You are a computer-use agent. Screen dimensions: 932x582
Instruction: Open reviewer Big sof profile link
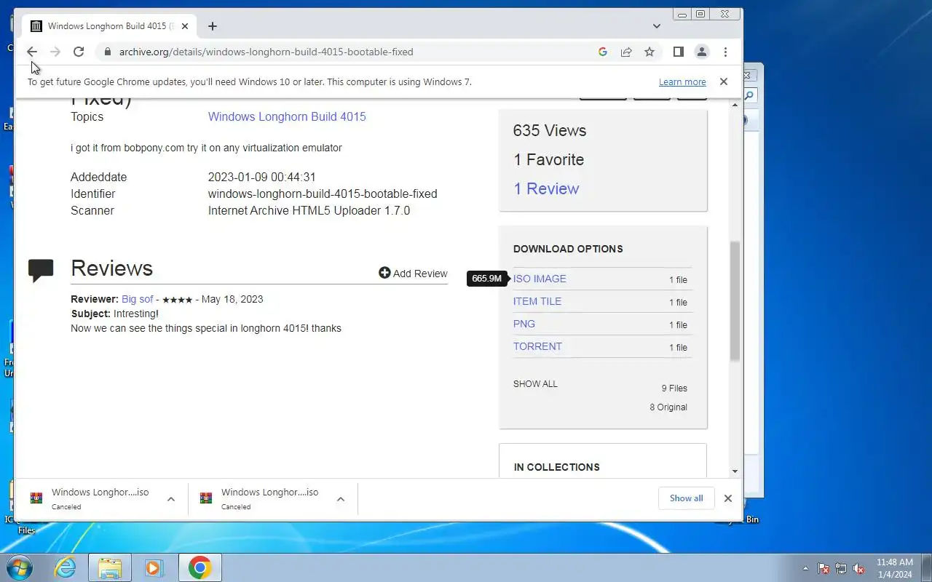138,299
